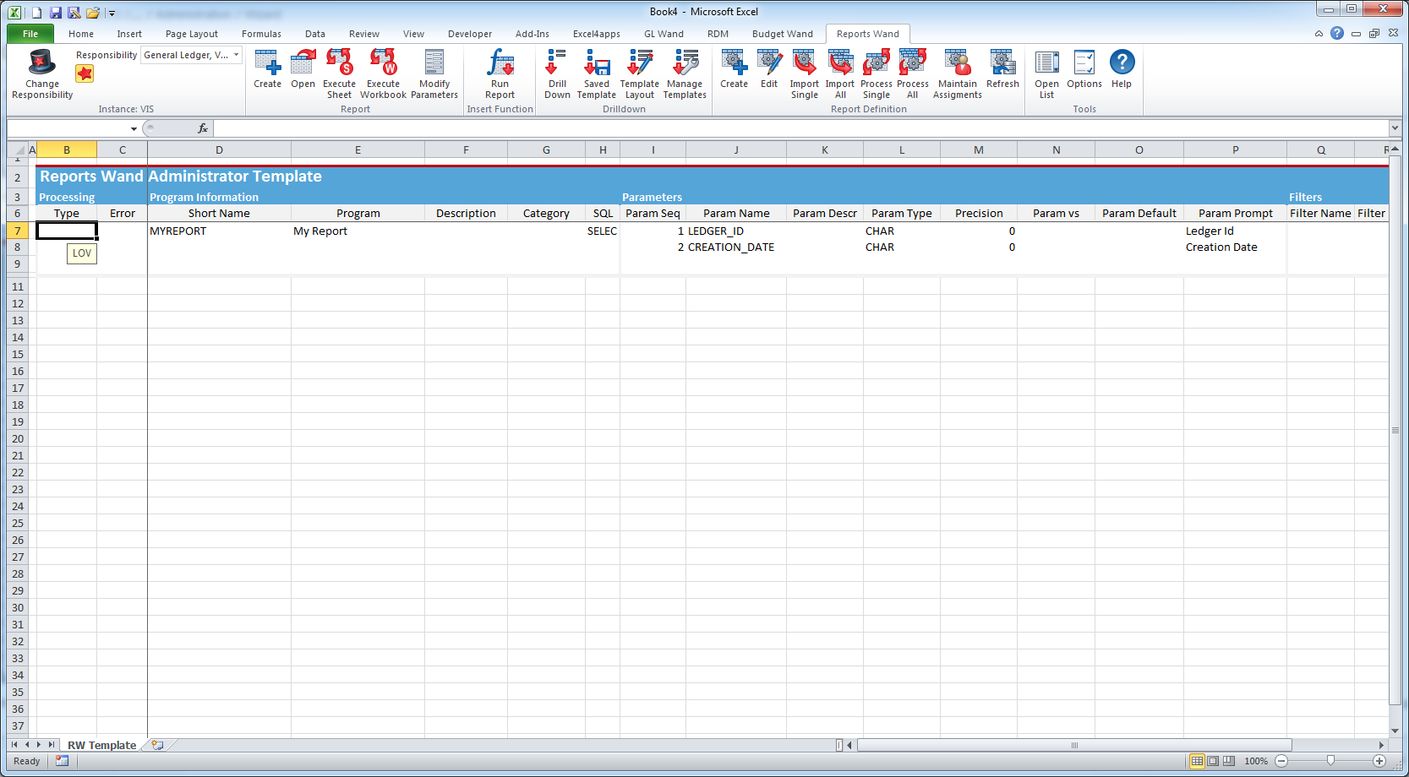
Task: Open the Developer tab
Action: click(x=470, y=34)
